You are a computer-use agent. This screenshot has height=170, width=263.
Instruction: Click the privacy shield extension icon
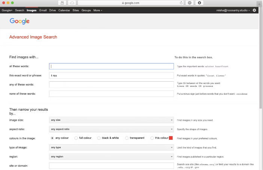point(190,3)
